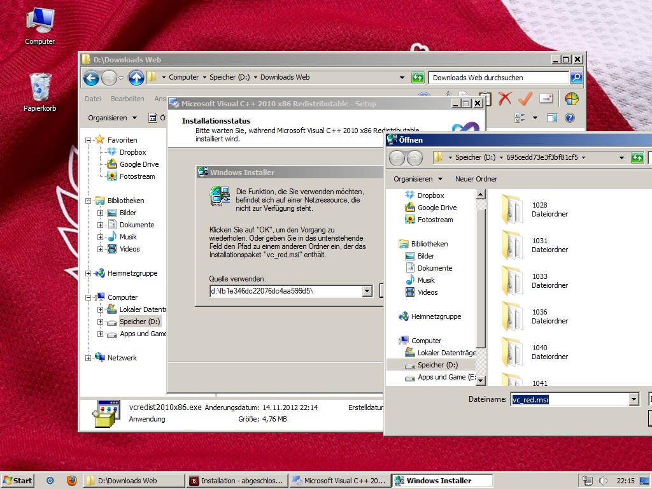This screenshot has height=489, width=652.
Task: Open folder 1028 in Öffnen dialog
Action: 535,209
